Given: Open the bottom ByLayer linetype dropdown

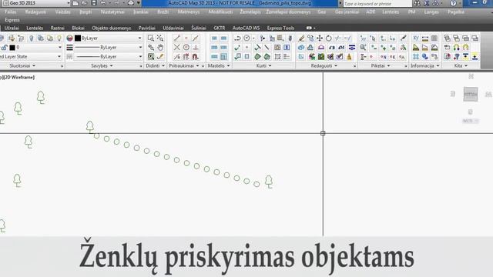Looking at the screenshot, I should pos(140,56).
